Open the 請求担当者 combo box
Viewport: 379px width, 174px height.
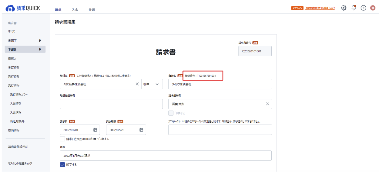220,104
